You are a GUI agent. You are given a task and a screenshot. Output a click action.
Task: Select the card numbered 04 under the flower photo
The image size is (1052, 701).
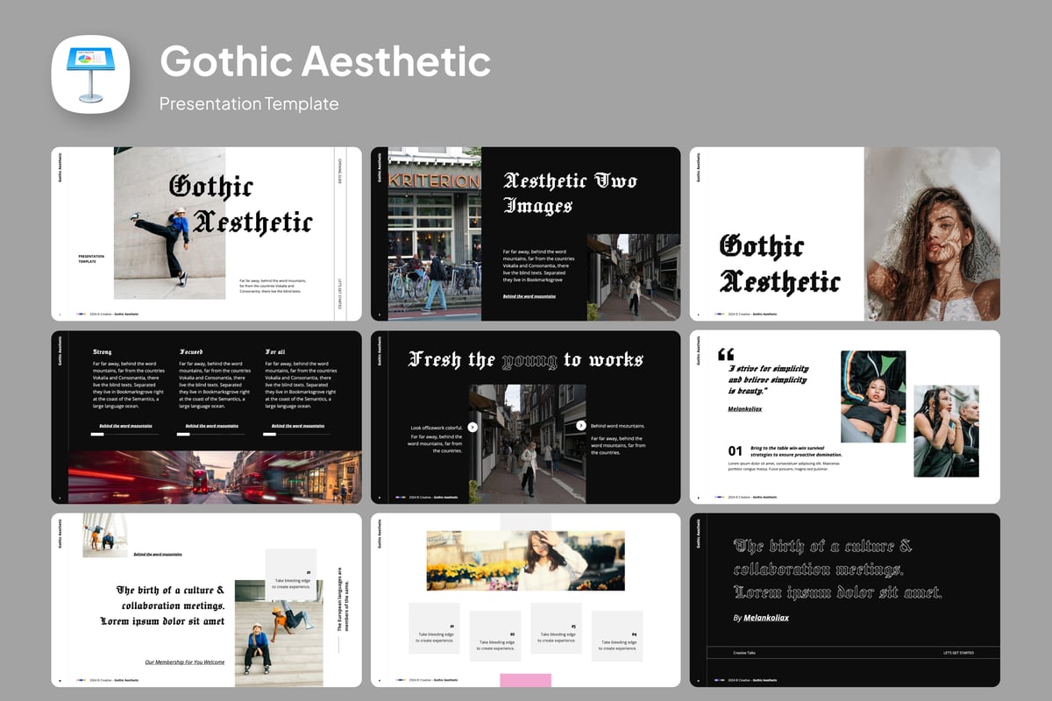[617, 636]
